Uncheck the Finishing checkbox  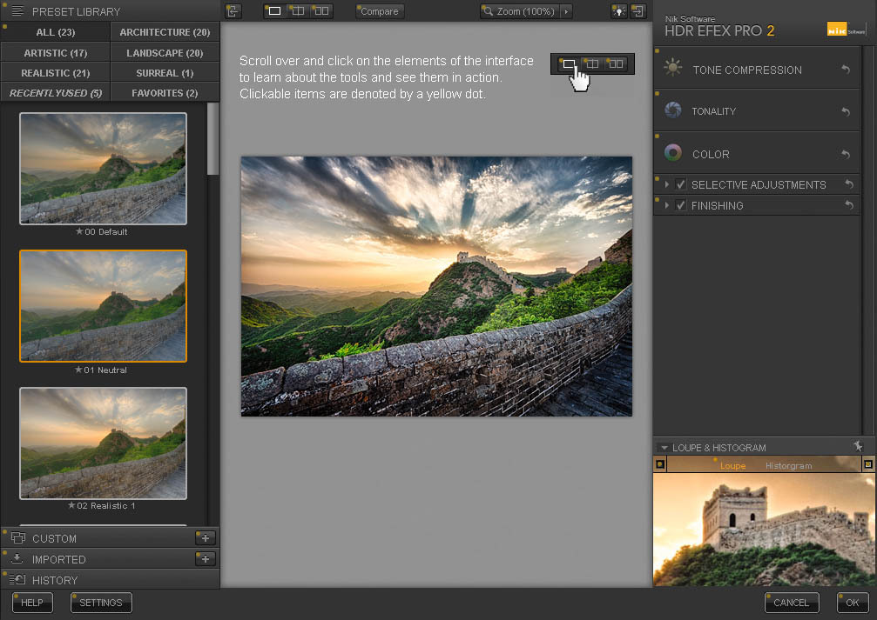tap(681, 205)
